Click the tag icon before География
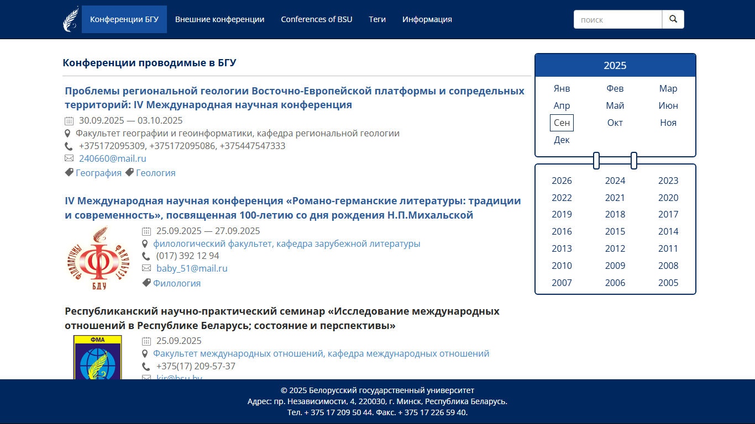The height and width of the screenshot is (424, 755). [69, 173]
